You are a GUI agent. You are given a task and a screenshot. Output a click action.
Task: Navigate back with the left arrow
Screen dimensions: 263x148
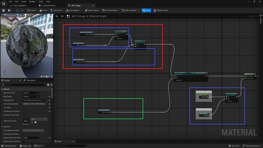57,16
